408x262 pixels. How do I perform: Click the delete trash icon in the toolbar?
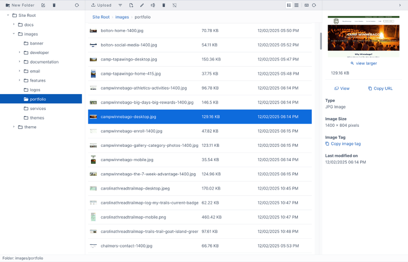click(164, 5)
